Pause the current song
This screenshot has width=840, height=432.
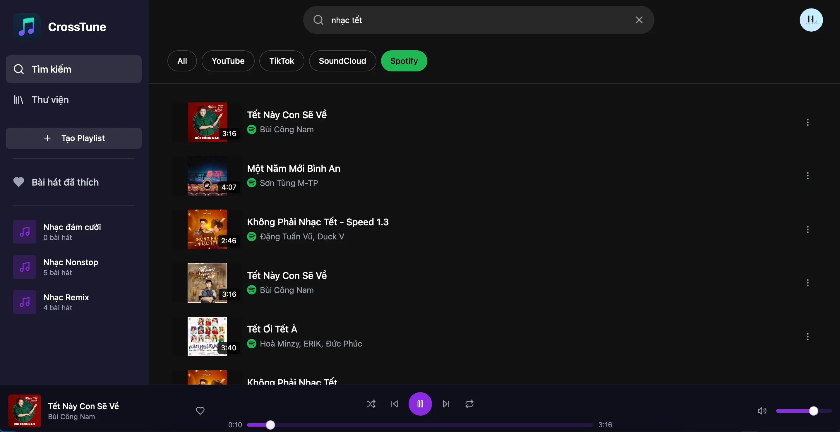420,404
